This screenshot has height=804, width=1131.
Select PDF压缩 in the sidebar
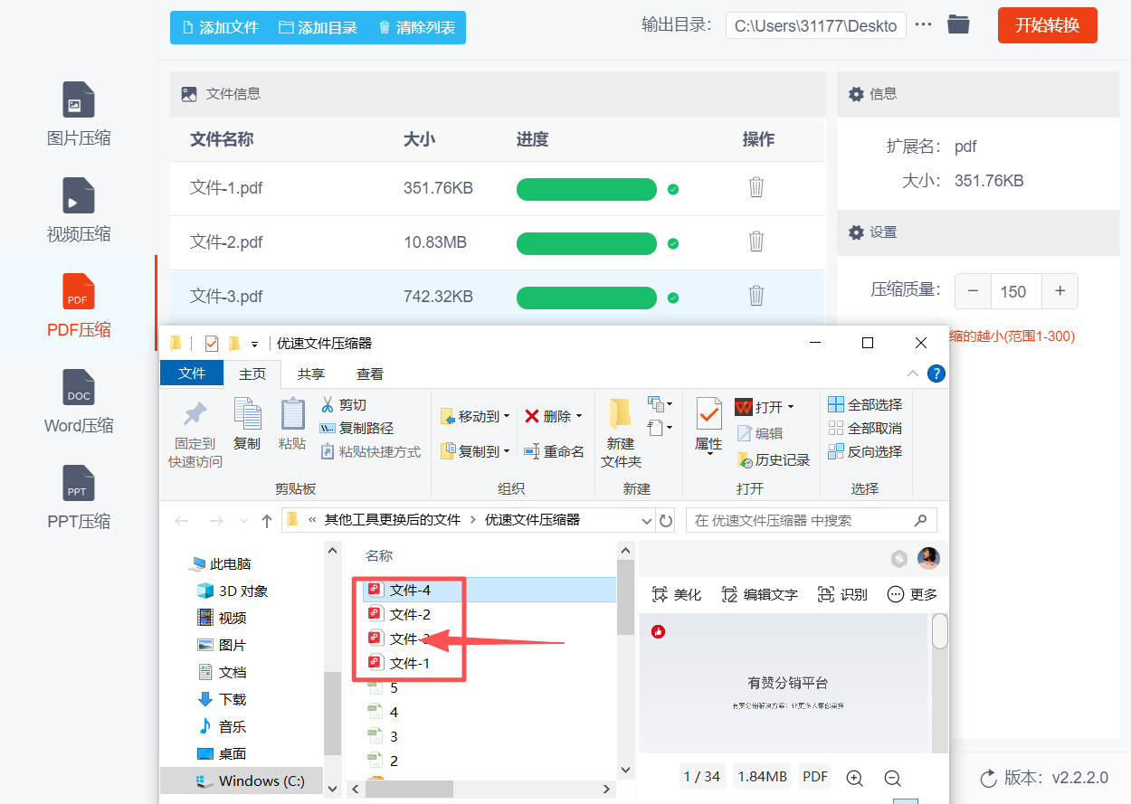click(79, 307)
